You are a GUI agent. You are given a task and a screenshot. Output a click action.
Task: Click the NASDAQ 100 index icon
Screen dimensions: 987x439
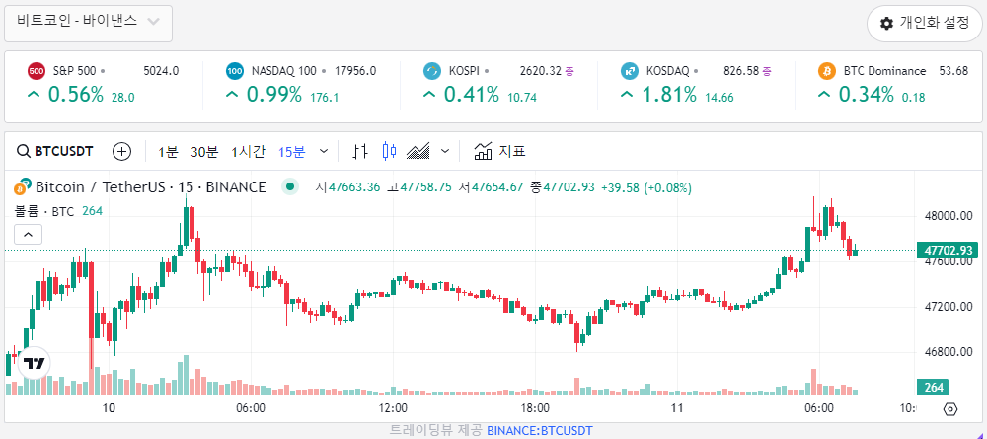coord(235,71)
